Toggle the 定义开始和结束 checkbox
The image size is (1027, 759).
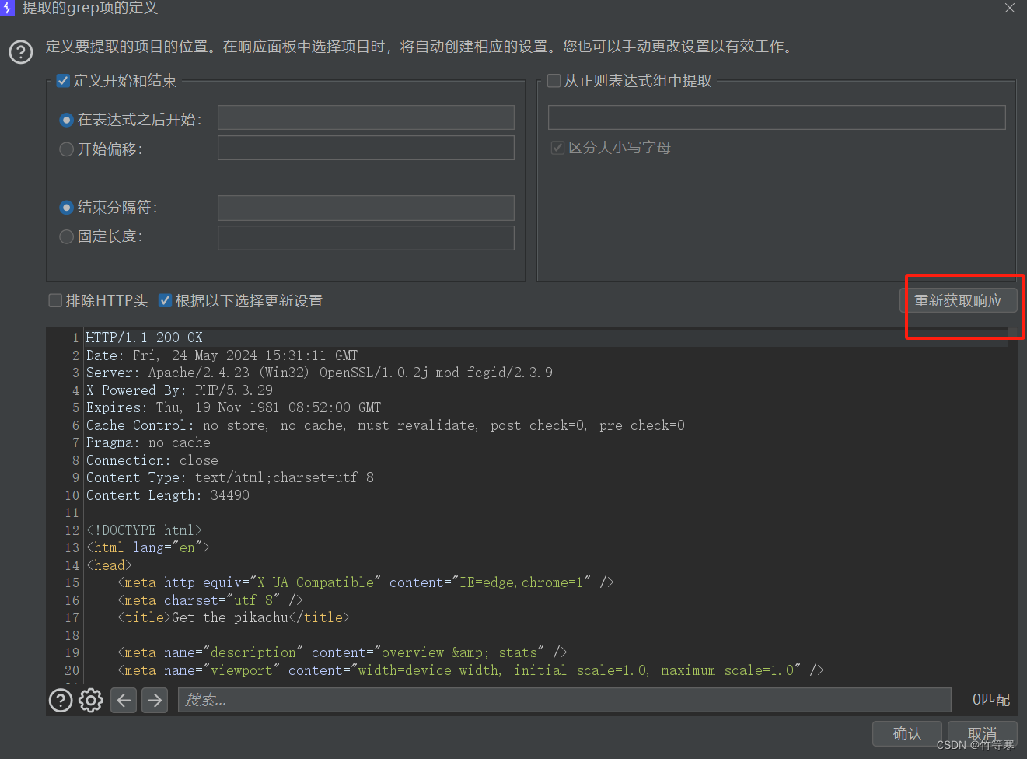coord(64,80)
